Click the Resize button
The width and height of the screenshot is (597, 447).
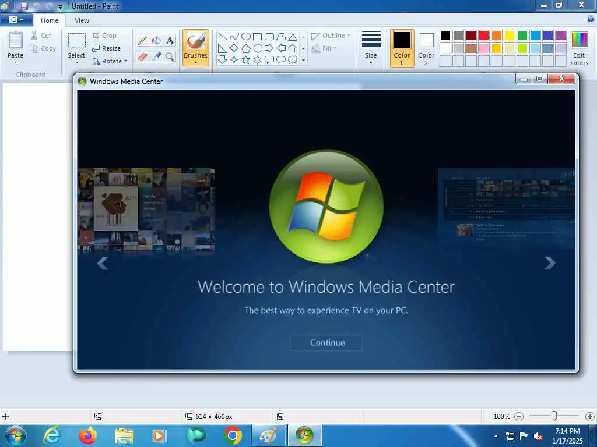pyautogui.click(x=107, y=48)
